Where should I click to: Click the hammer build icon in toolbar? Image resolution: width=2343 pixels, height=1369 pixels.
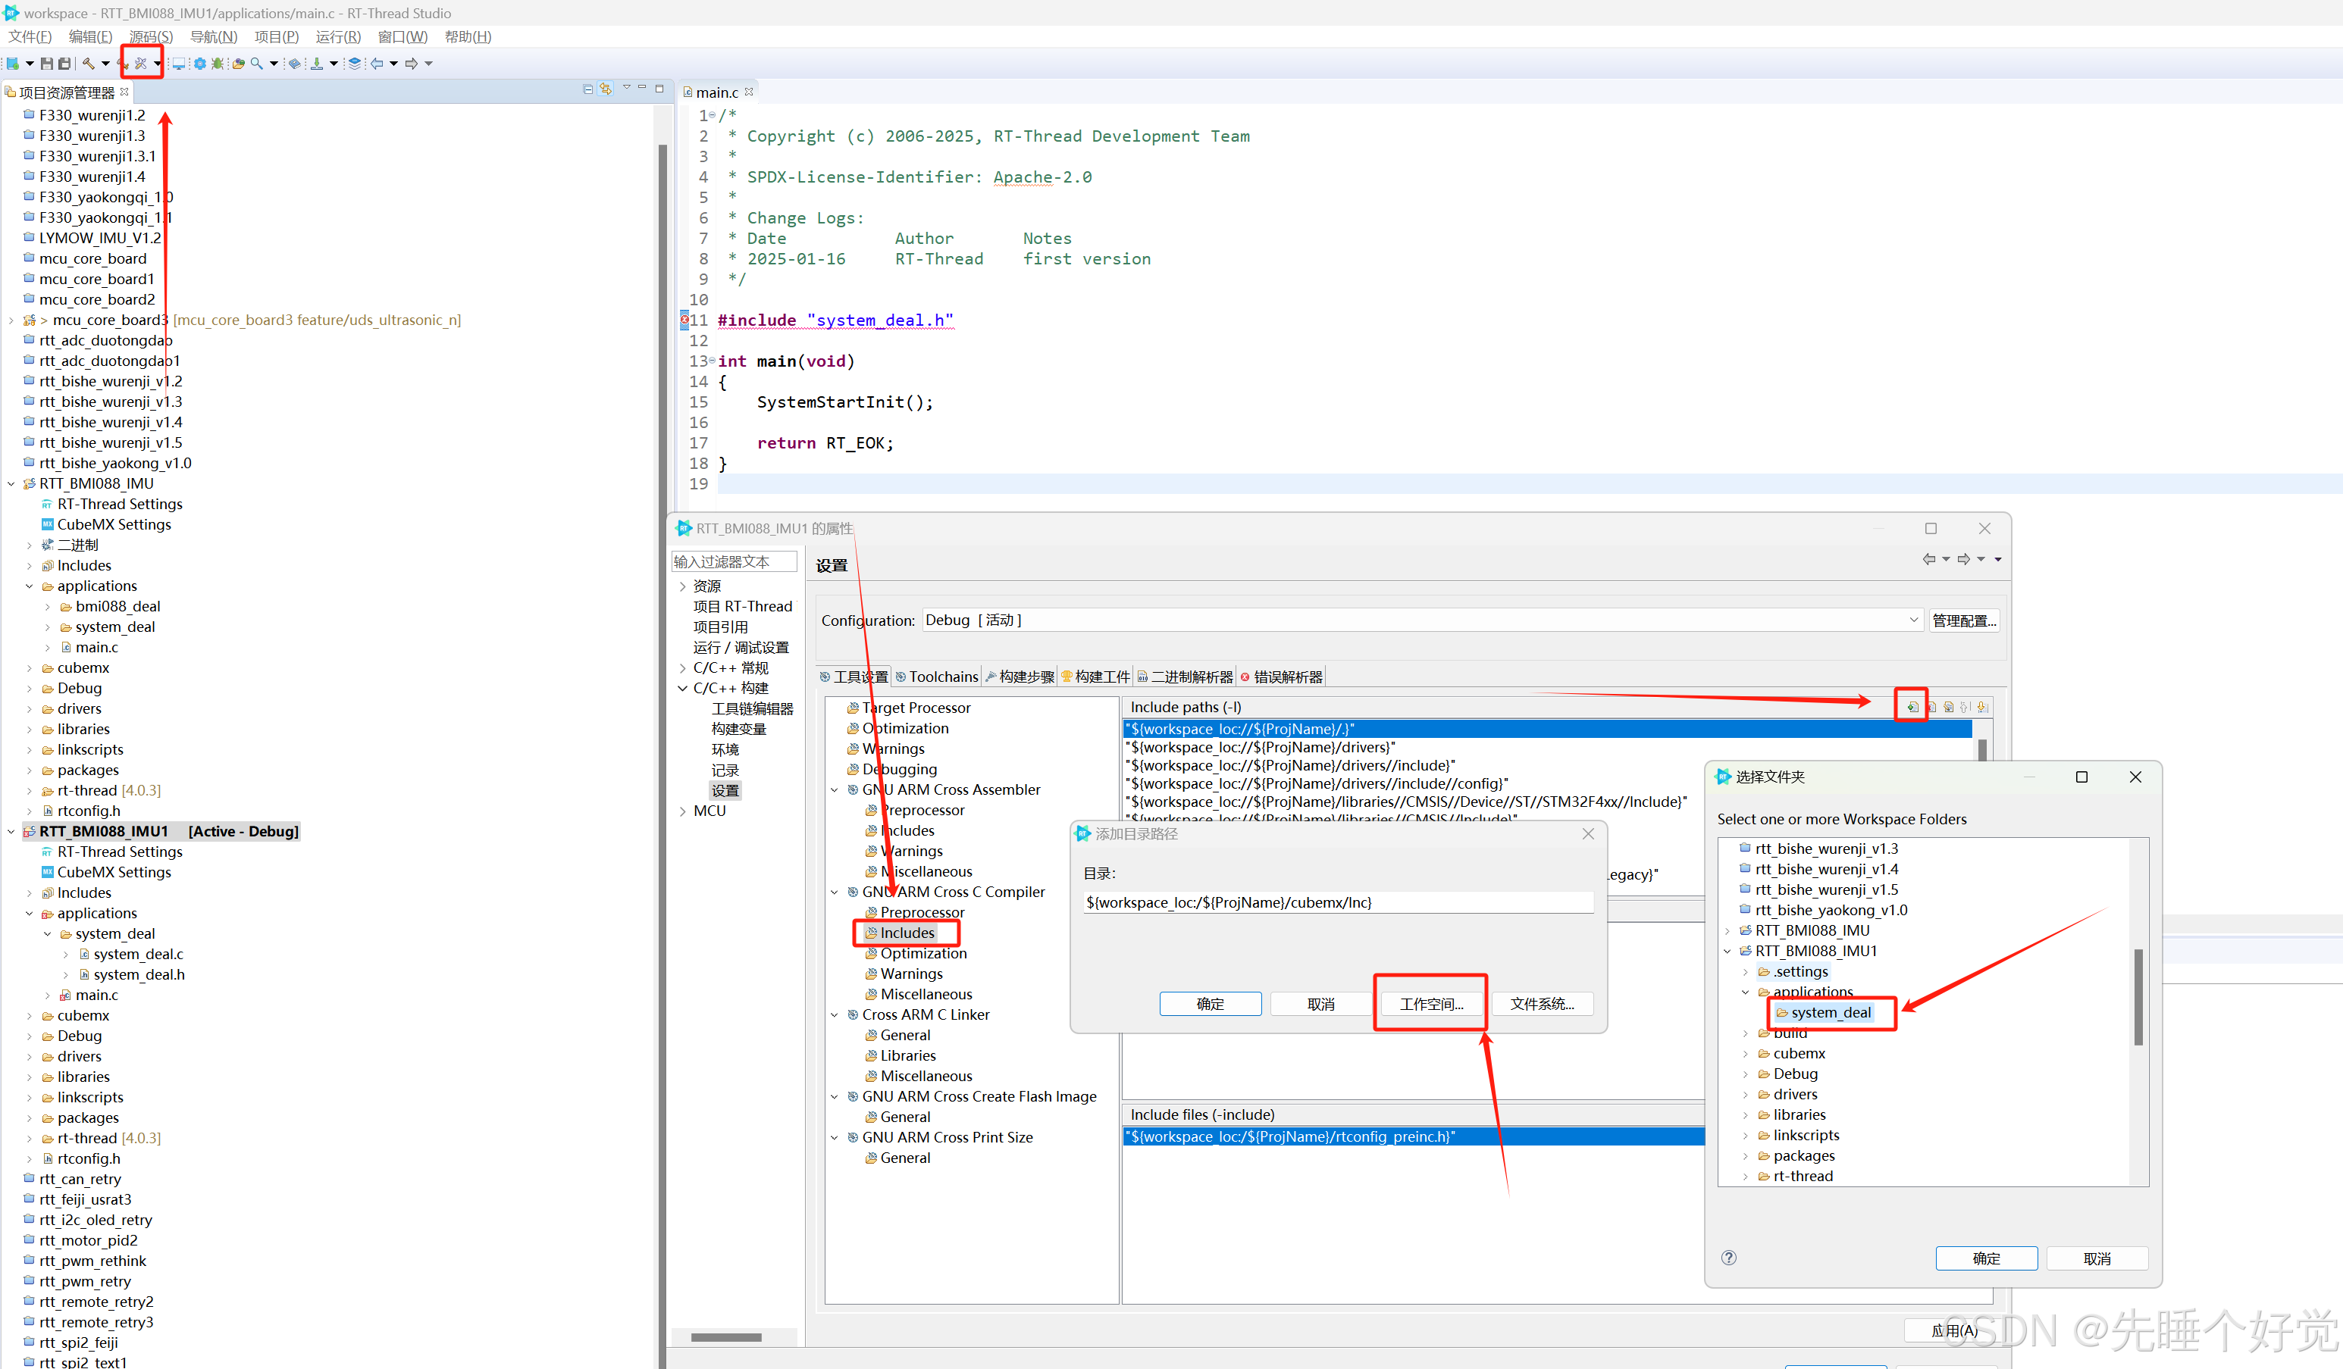tap(89, 63)
